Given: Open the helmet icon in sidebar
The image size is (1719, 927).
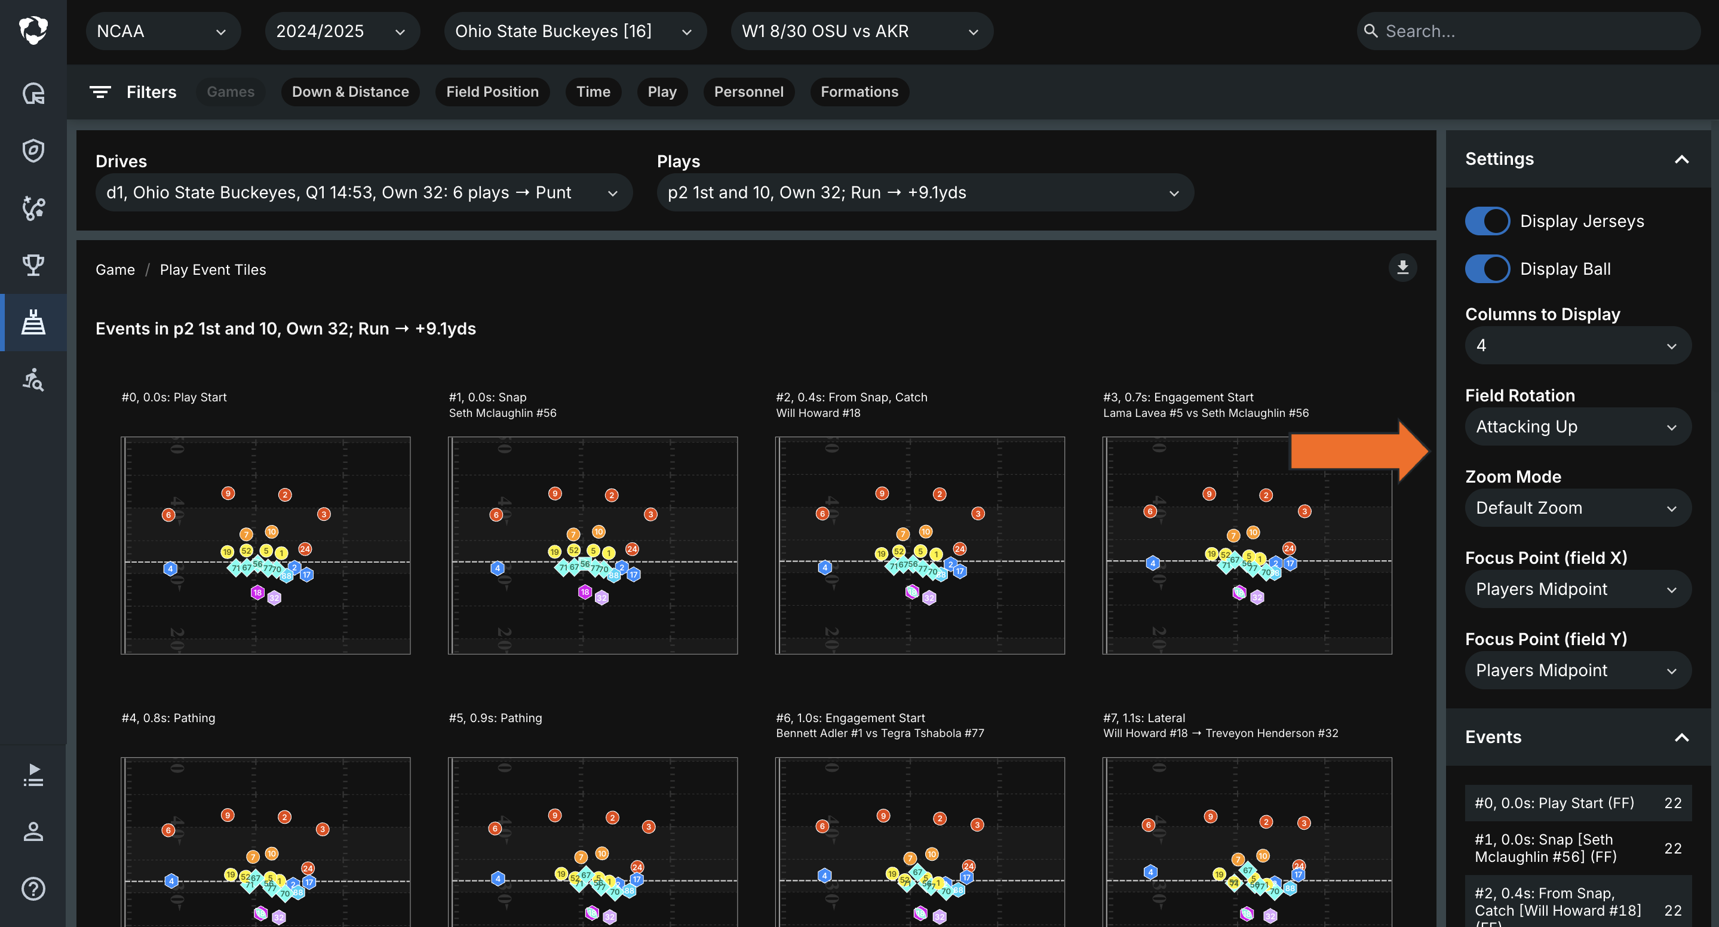Looking at the screenshot, I should [33, 93].
